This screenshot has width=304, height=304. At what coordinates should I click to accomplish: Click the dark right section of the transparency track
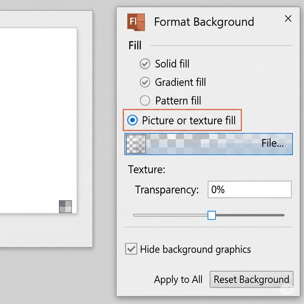click(249, 215)
